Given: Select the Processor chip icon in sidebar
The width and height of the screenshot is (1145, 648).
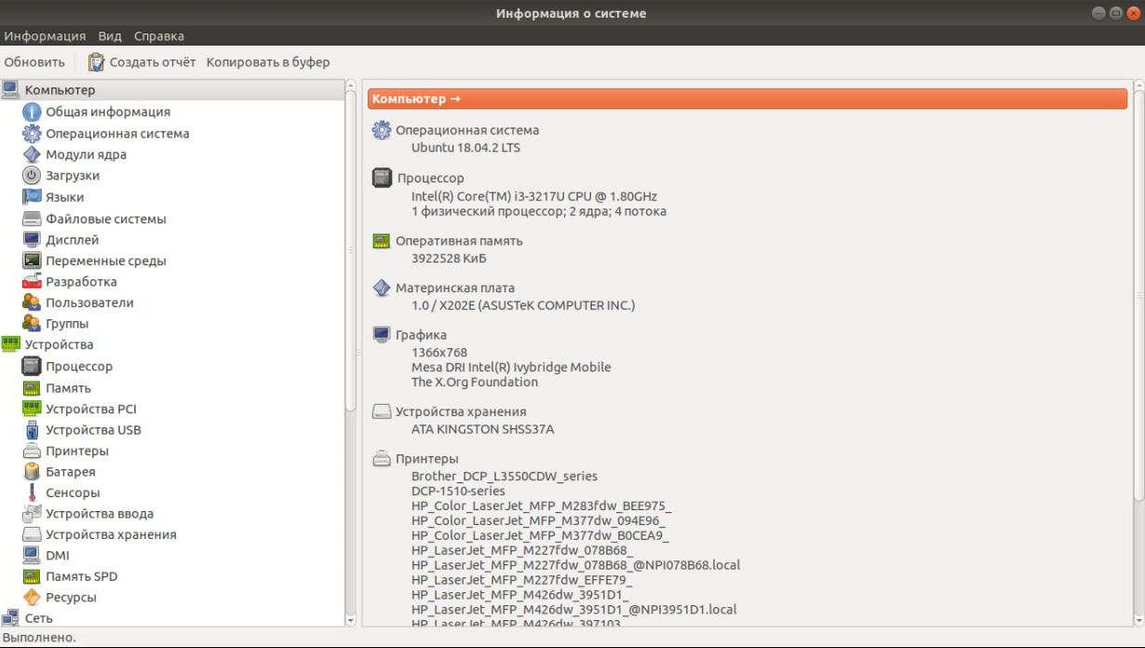Looking at the screenshot, I should click(x=32, y=367).
